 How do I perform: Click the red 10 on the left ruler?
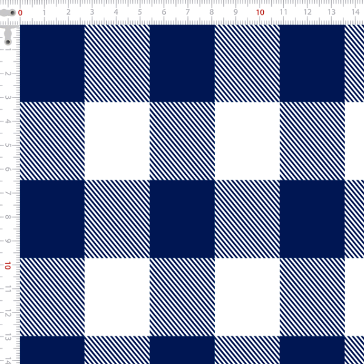(8, 266)
